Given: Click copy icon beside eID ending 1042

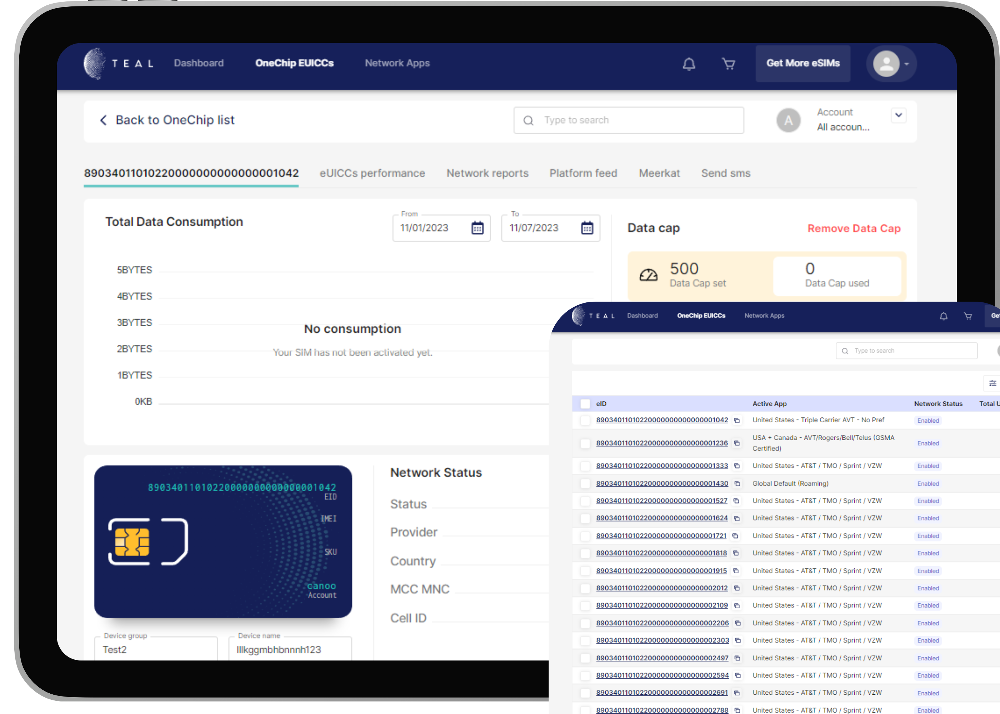Looking at the screenshot, I should pos(736,420).
